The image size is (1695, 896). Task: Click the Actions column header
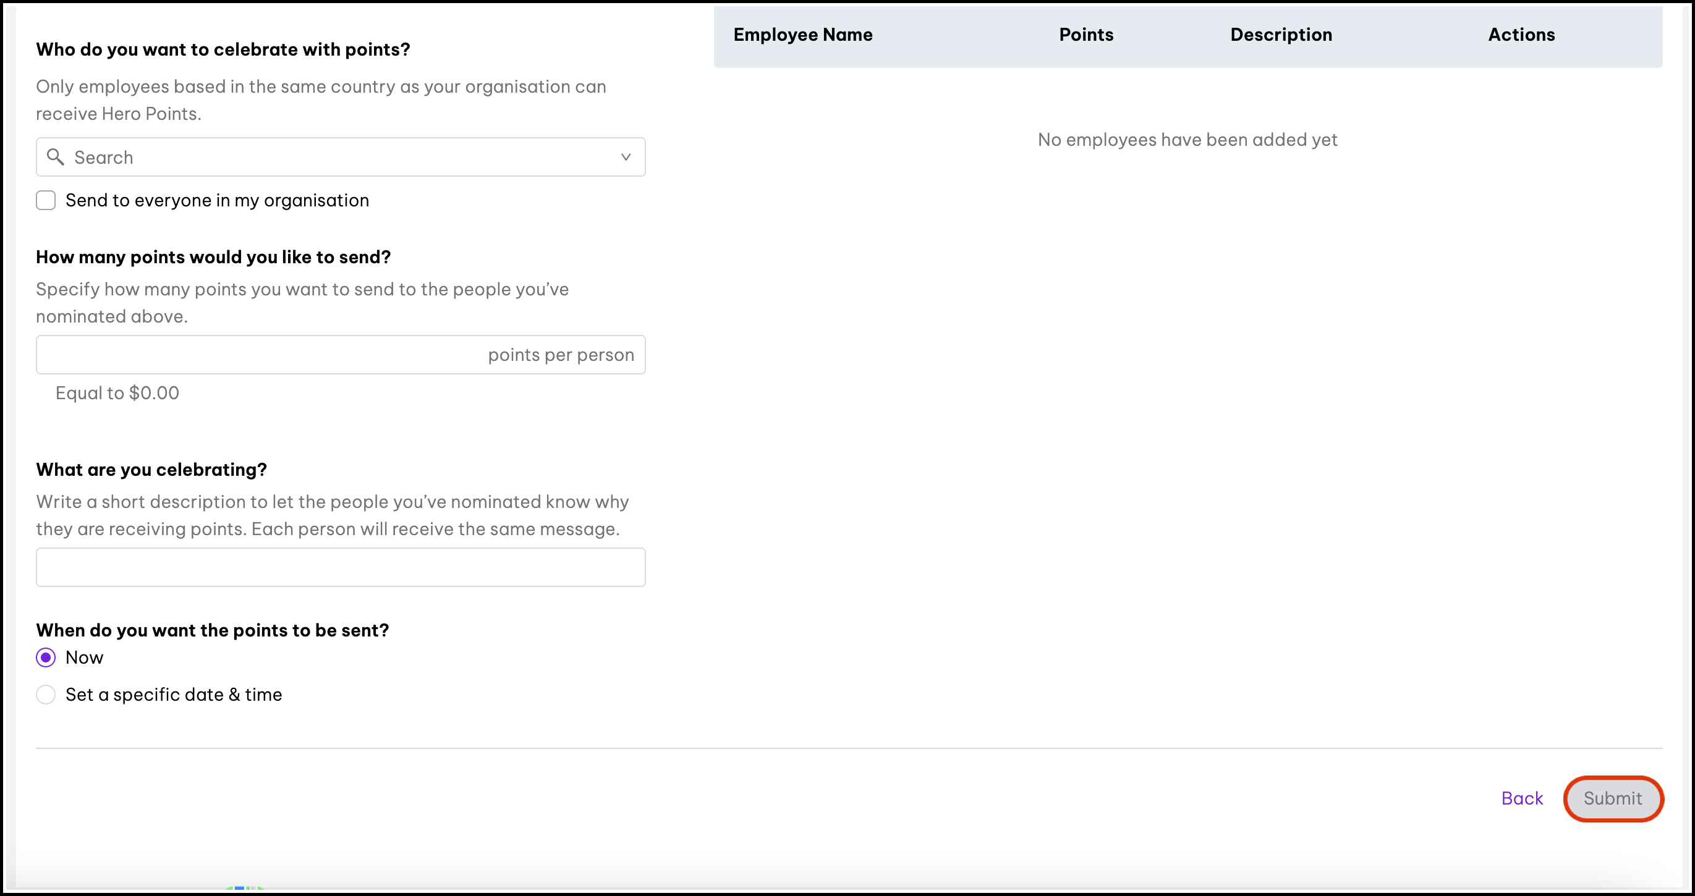pos(1521,34)
